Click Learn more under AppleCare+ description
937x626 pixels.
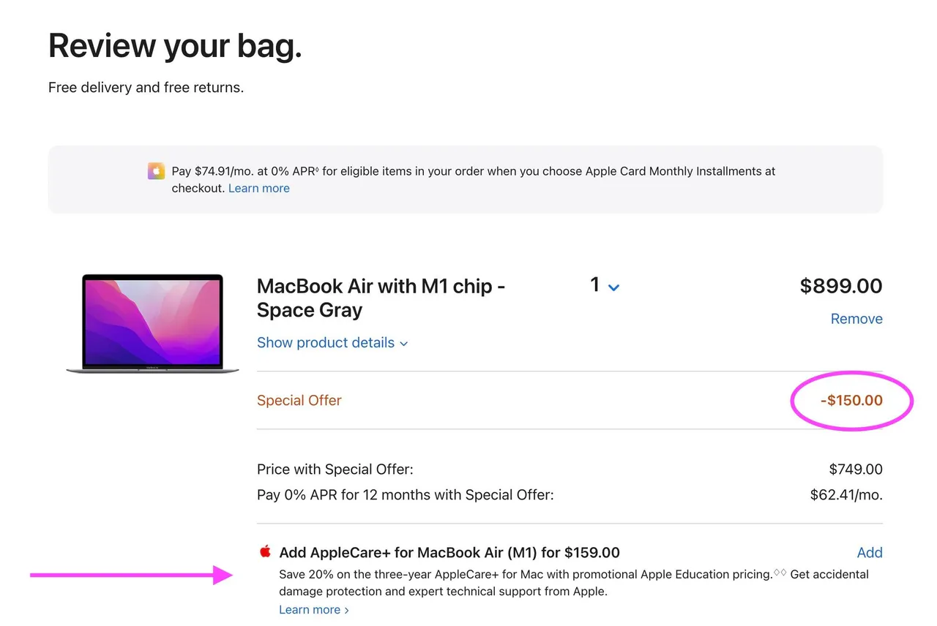point(309,609)
